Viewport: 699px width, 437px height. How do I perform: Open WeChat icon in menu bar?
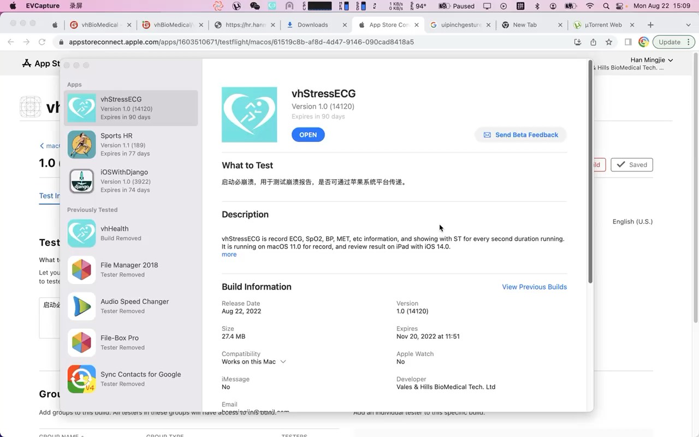tap(254, 7)
